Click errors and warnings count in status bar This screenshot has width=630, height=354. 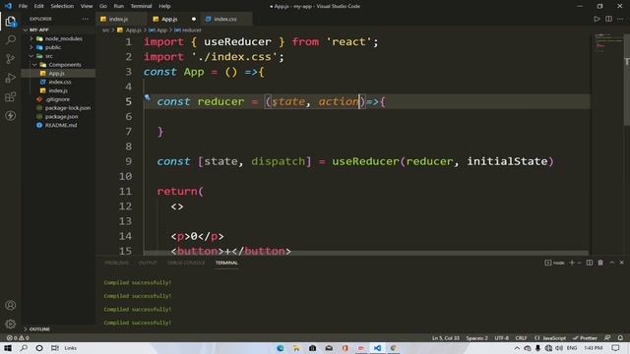click(18, 338)
